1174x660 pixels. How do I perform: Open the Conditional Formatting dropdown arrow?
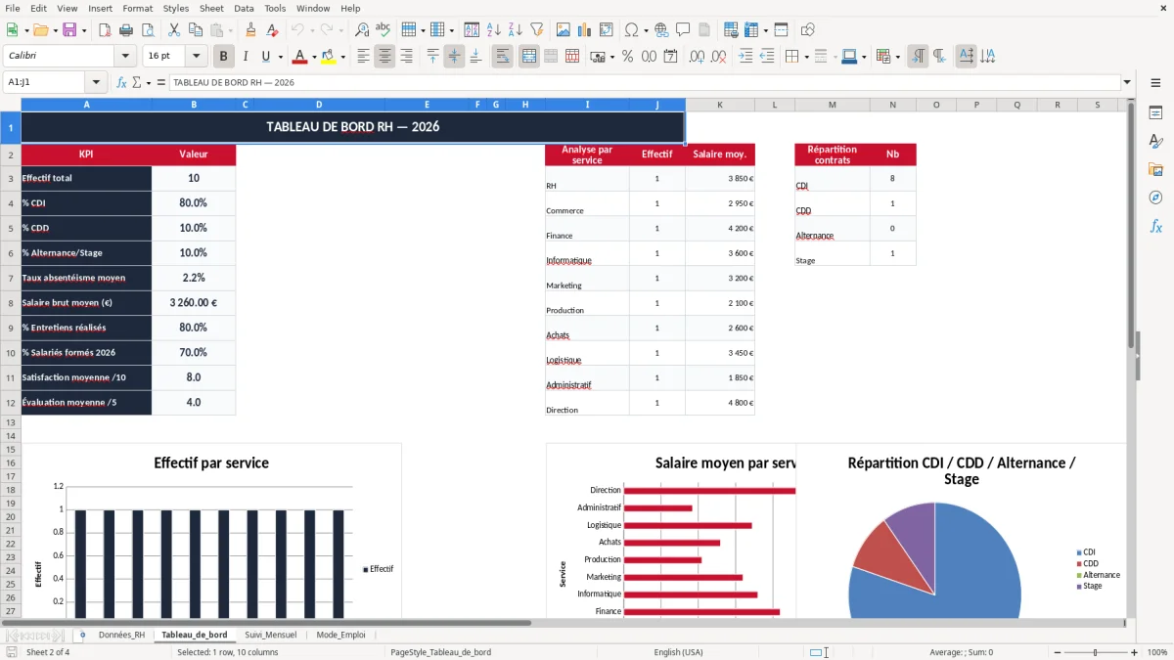pyautogui.click(x=897, y=57)
